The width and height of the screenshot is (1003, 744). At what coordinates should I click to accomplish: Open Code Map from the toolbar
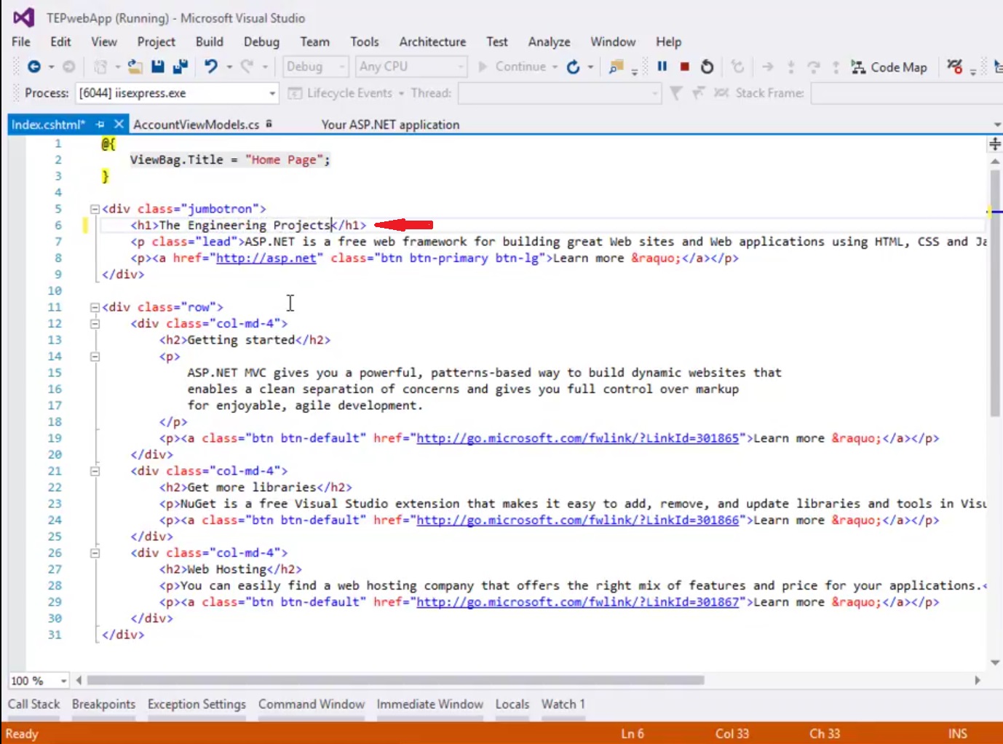point(889,67)
